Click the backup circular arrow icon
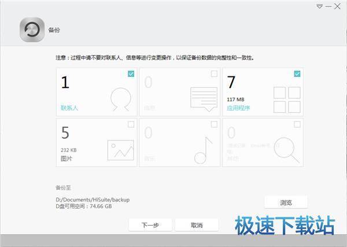 [32, 30]
